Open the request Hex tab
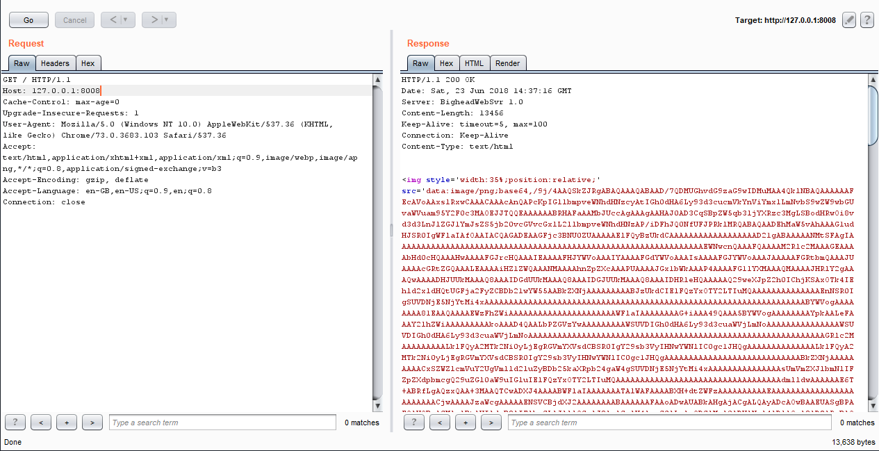This screenshot has width=879, height=451. click(x=88, y=63)
